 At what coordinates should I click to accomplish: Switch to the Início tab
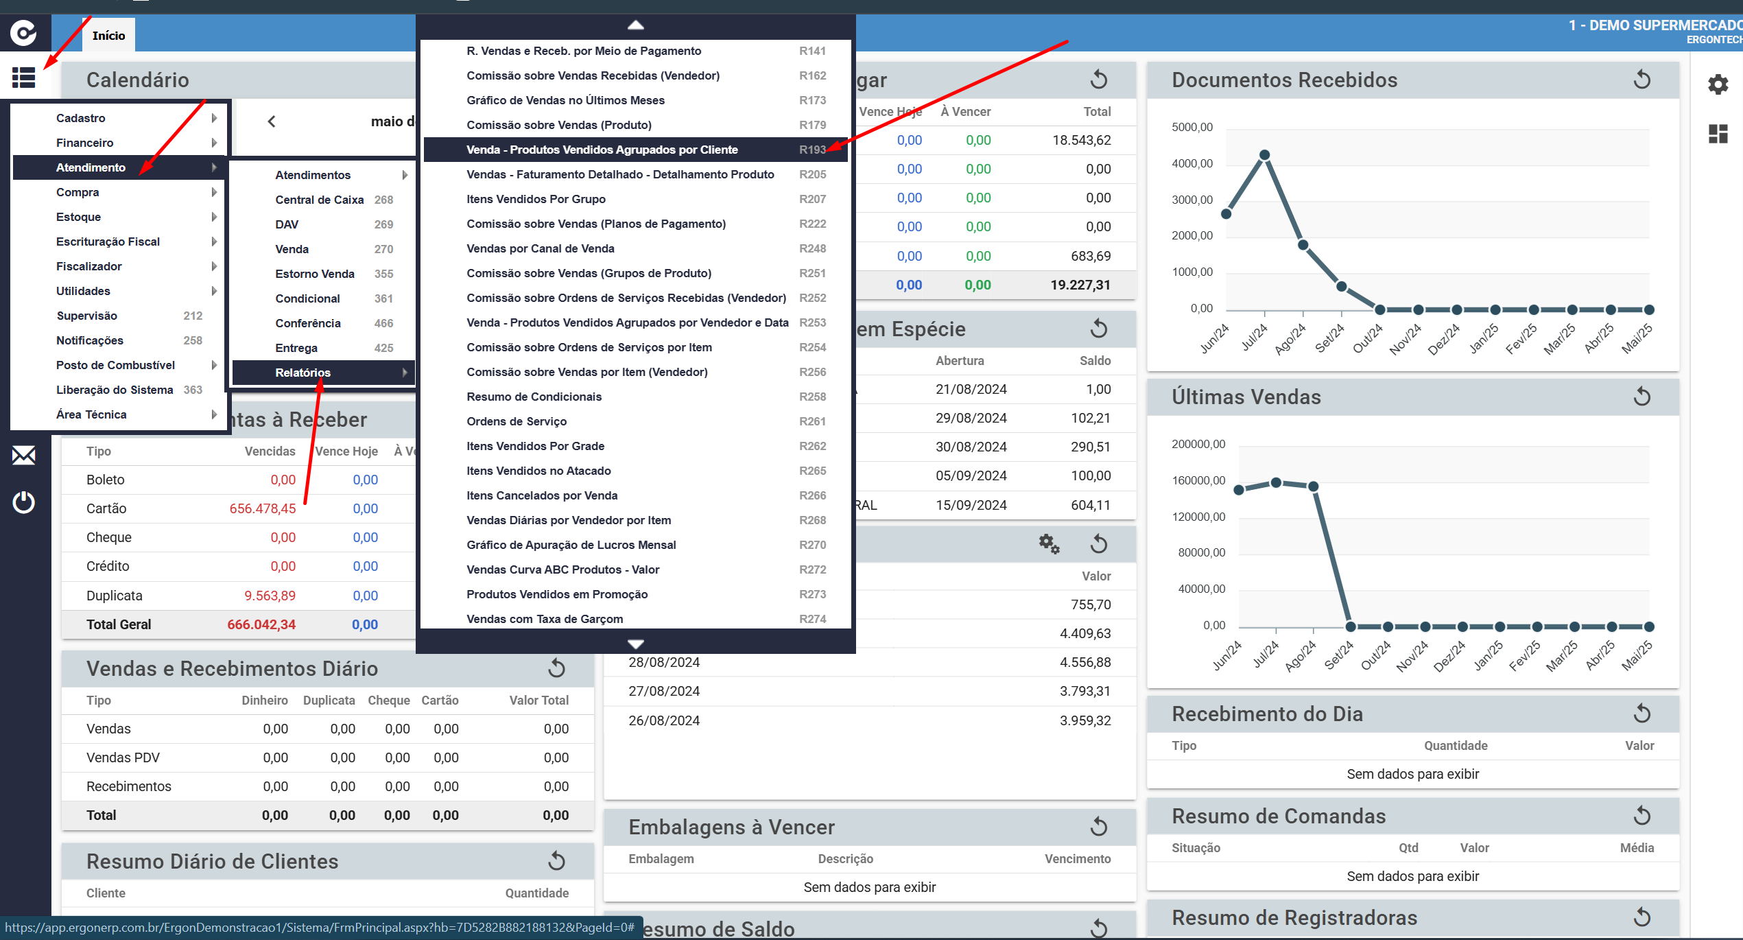(x=109, y=35)
